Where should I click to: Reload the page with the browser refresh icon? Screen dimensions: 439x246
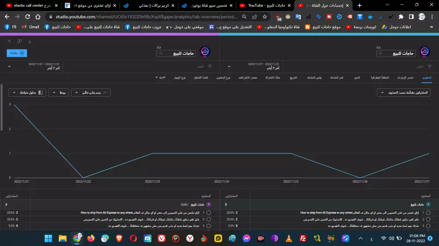click(x=27, y=17)
